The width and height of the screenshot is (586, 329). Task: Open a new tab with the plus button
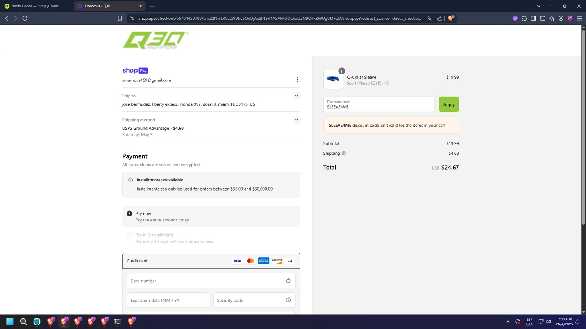click(152, 6)
